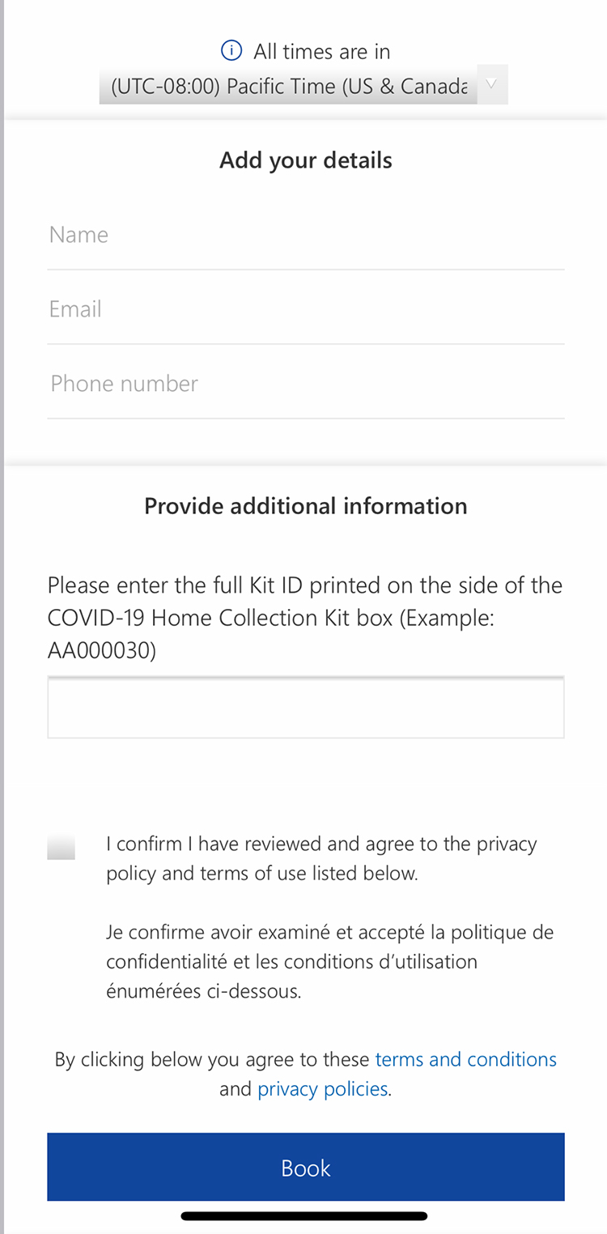607x1234 pixels.
Task: Tap the iOS home indicator bar
Action: click(x=304, y=1215)
